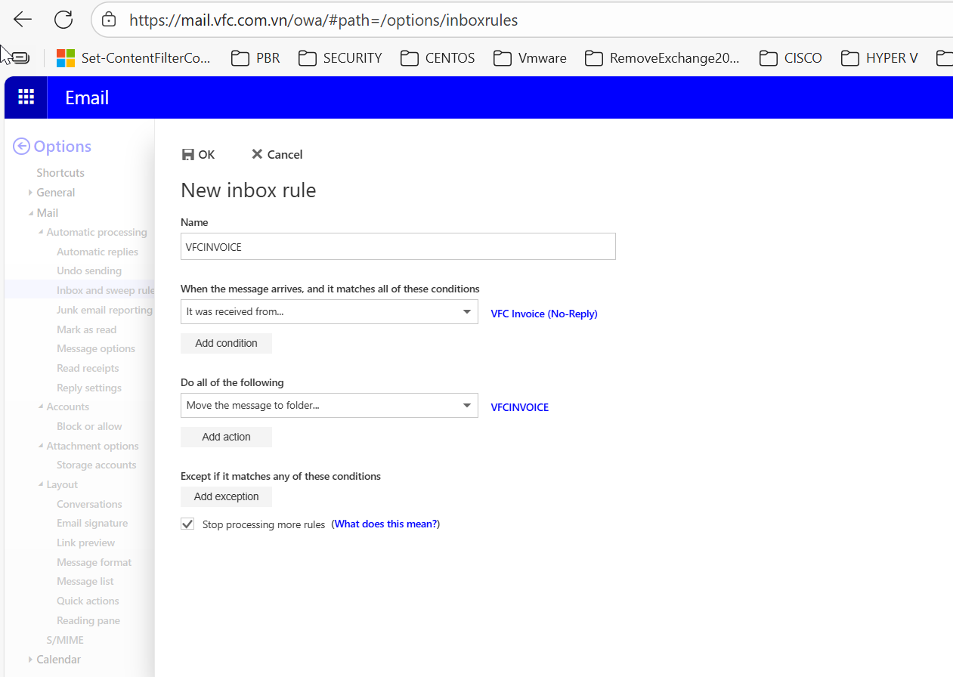Open 'What does this mean?' link

pos(385,524)
